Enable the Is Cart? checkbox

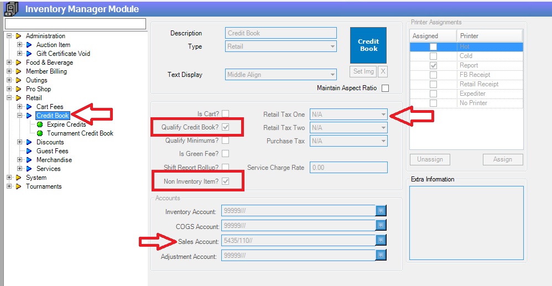[x=225, y=114]
